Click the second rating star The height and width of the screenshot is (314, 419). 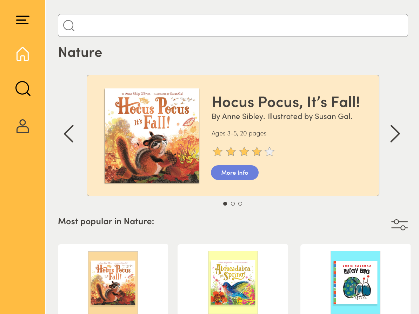[231, 152]
